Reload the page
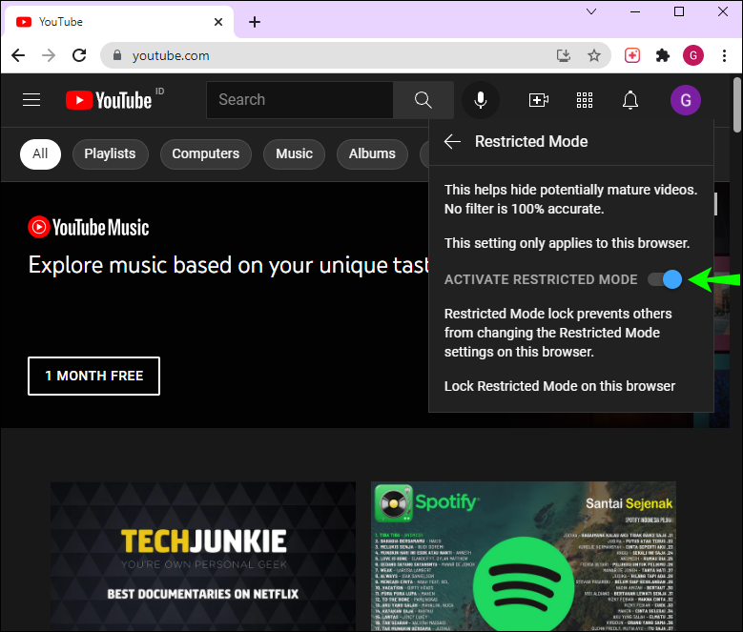Image resolution: width=743 pixels, height=632 pixels. 79,55
